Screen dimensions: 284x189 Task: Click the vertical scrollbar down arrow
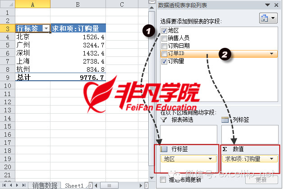coord(152,178)
